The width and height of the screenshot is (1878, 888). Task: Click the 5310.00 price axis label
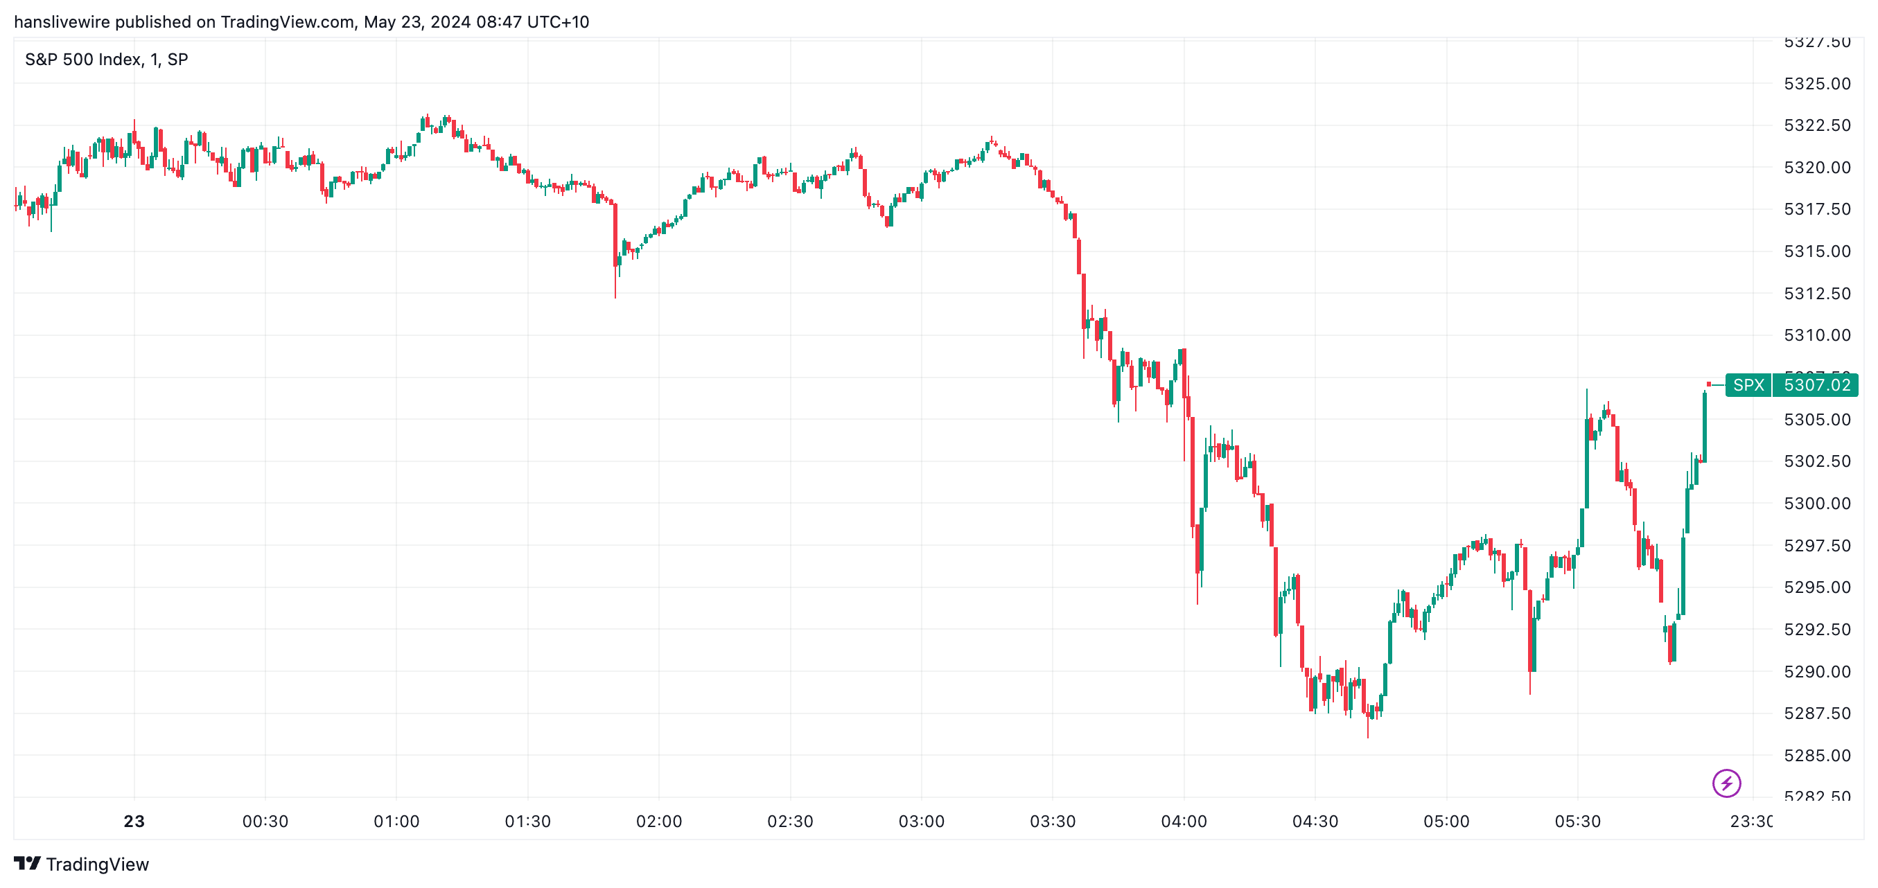(x=1817, y=335)
